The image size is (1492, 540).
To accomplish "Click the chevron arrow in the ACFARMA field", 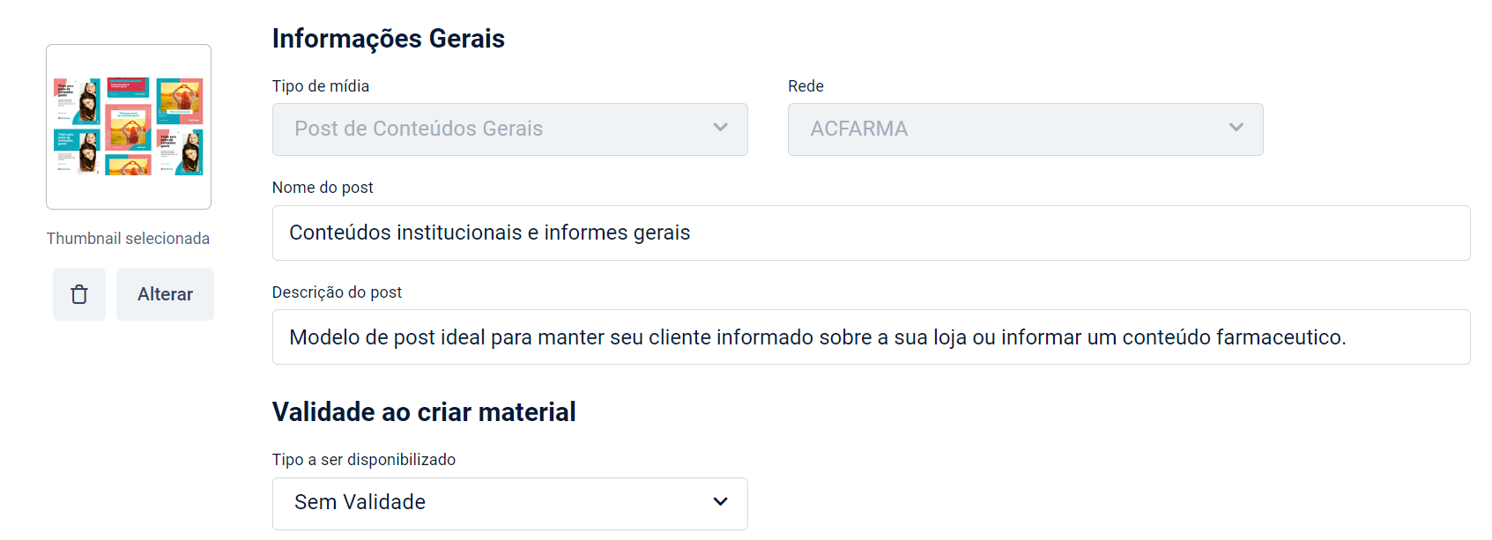I will 1236,128.
